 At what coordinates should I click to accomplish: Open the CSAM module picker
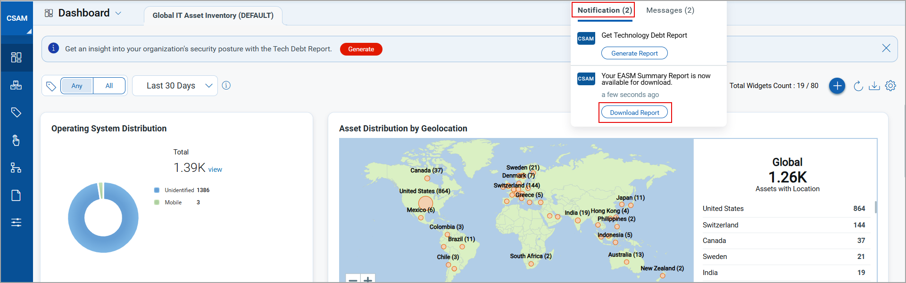click(x=17, y=18)
